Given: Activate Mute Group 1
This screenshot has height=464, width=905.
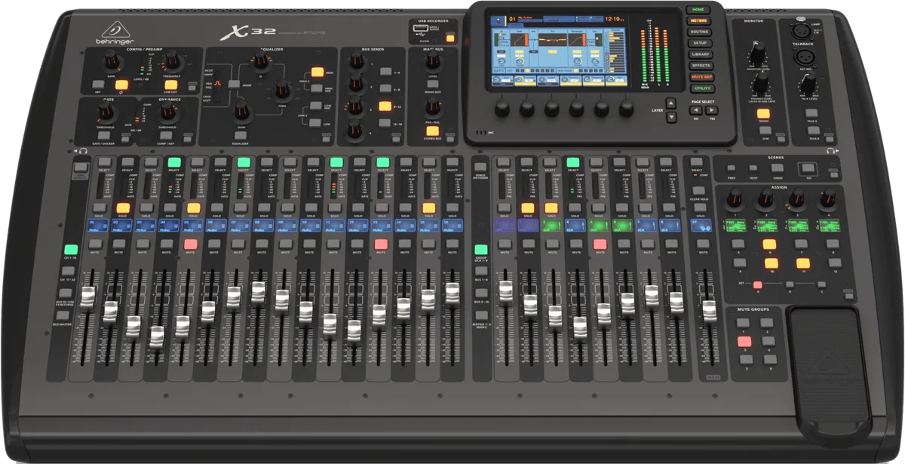Looking at the screenshot, I should click(x=744, y=323).
